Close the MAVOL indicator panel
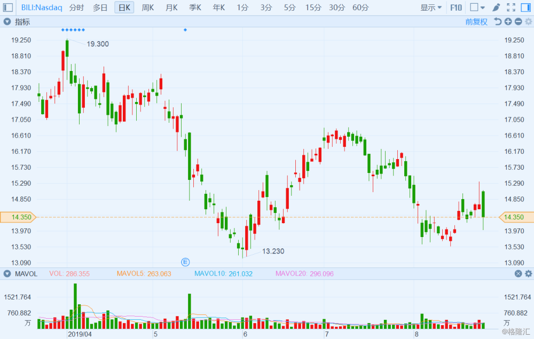The width and height of the screenshot is (534, 339). click(518, 274)
